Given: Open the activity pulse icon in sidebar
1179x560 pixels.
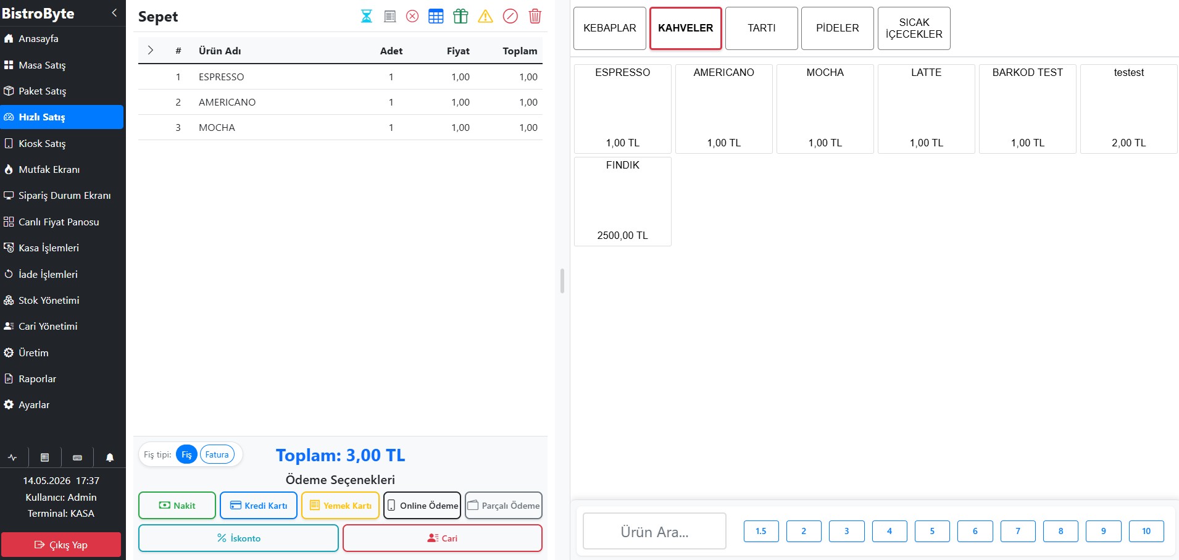Looking at the screenshot, I should pyautogui.click(x=12, y=458).
